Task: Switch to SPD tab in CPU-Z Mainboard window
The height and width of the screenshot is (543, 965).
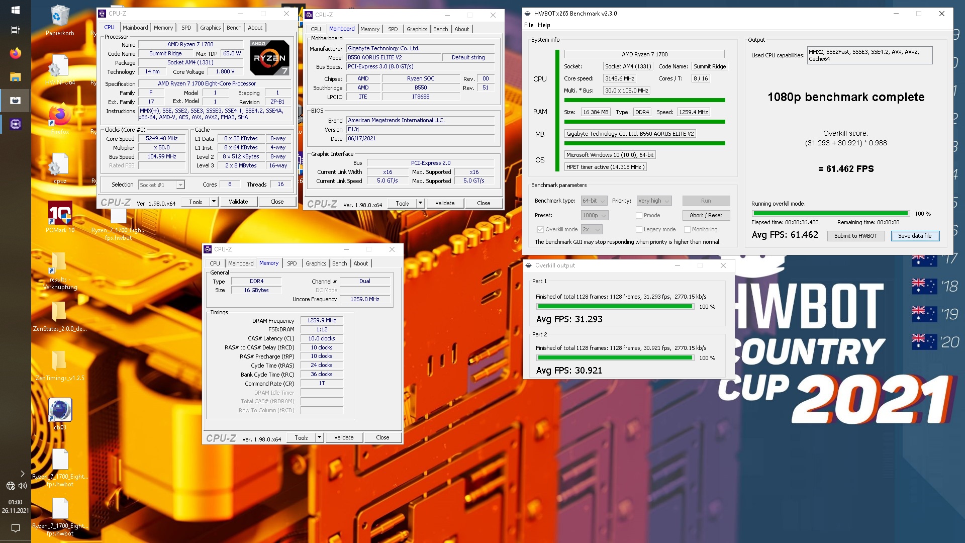Action: tap(393, 29)
